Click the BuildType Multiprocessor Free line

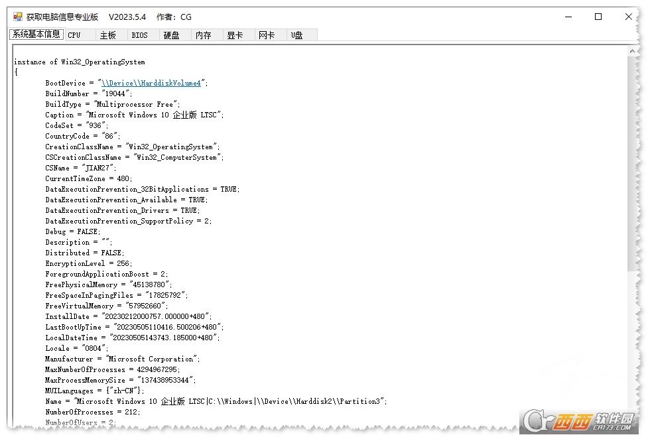click(113, 104)
